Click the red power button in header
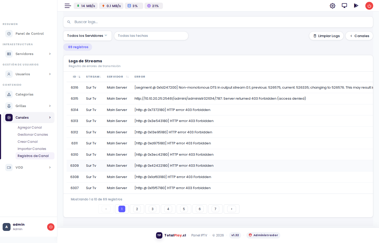The width and height of the screenshot is (379, 243). tap(369, 6)
